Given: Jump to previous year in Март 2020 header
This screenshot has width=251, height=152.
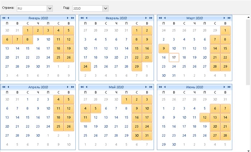Looking at the screenshot, I should [160, 18].
